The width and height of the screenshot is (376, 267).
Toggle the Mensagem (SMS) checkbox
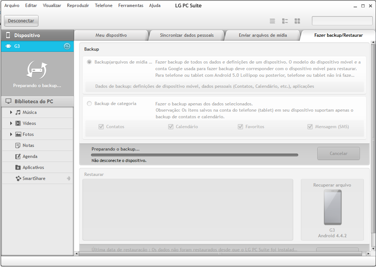310,127
